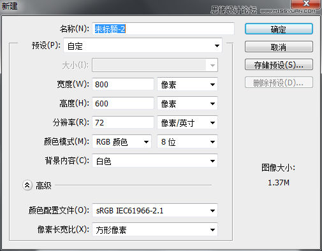Open the 像素/英寸 resolution unit dropdown
The height and width of the screenshot is (251, 322).
click(x=187, y=122)
